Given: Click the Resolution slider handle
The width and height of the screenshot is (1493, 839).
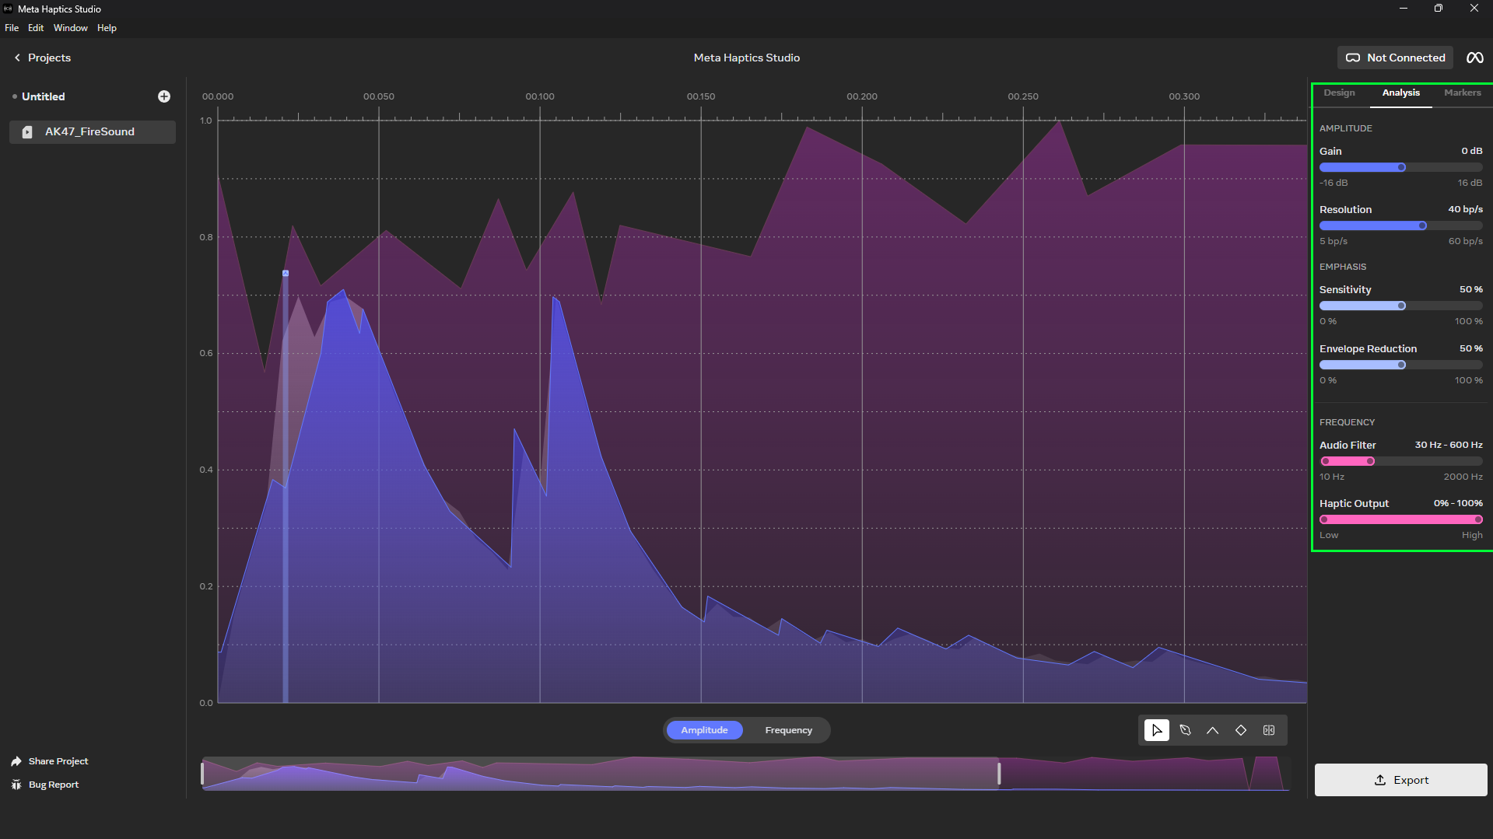Looking at the screenshot, I should click(x=1422, y=225).
